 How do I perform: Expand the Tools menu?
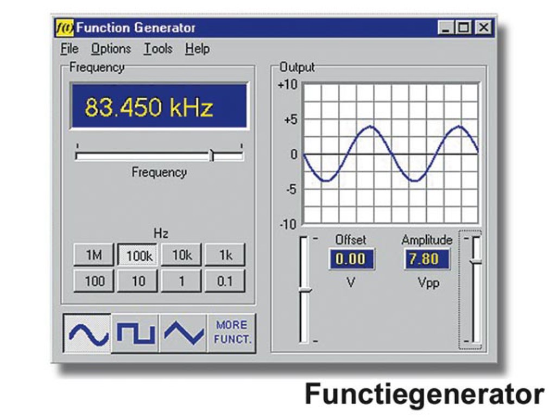coord(158,49)
